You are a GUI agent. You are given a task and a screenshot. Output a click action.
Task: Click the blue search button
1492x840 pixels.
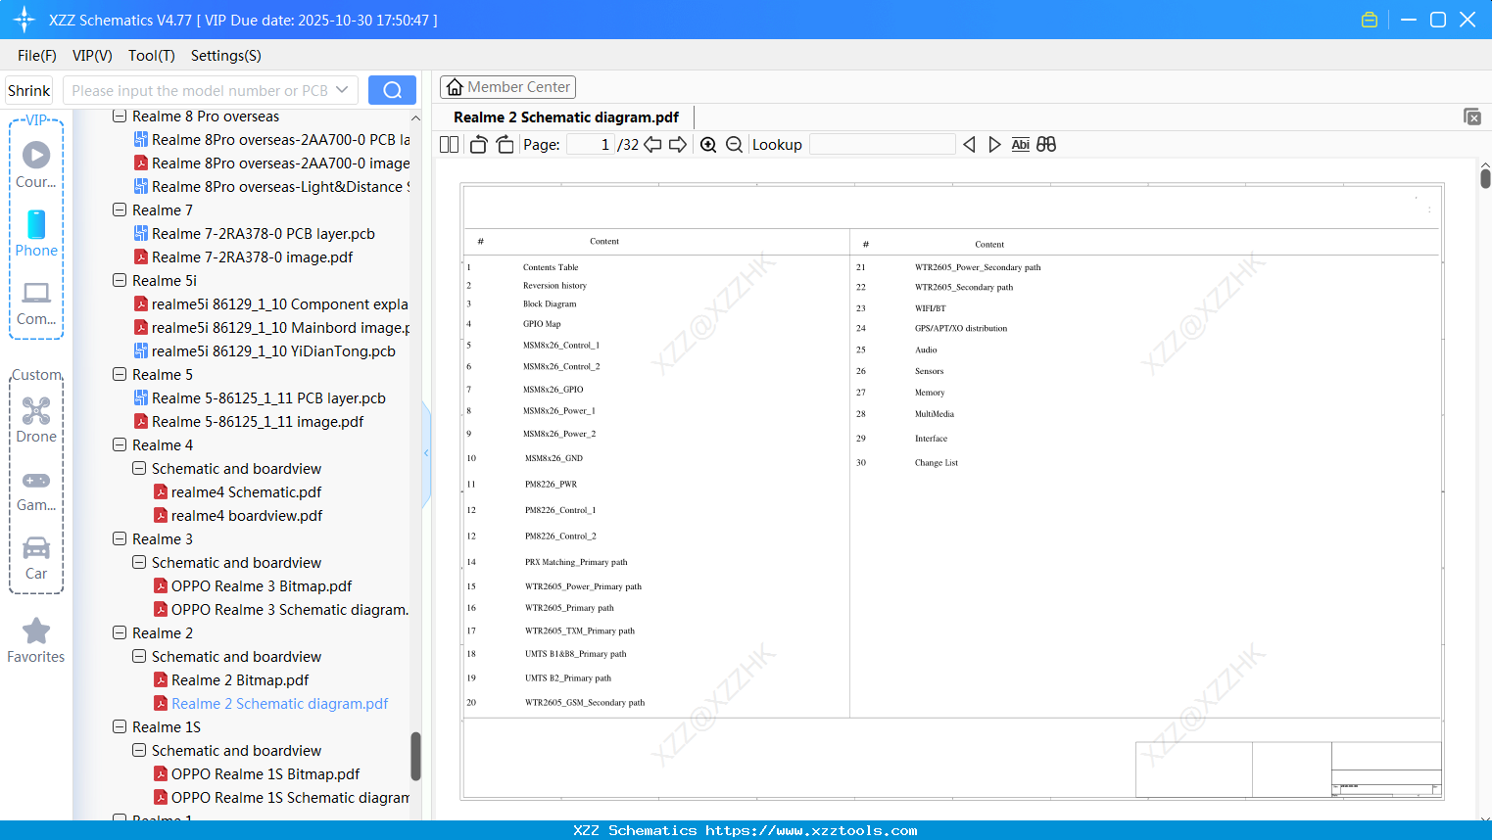[x=392, y=90]
